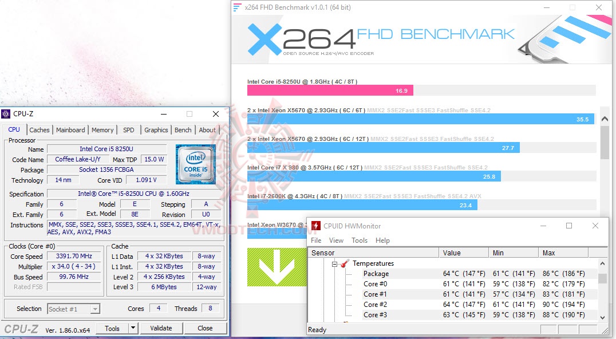The height and width of the screenshot is (339, 616).
Task: Open the Help menu in HWMonitor
Action: tap(382, 241)
